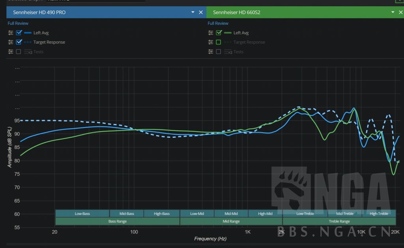The width and height of the screenshot is (404, 248).
Task: Remove Sennheiser HD 490 PRO from comparison
Action: coord(201,12)
